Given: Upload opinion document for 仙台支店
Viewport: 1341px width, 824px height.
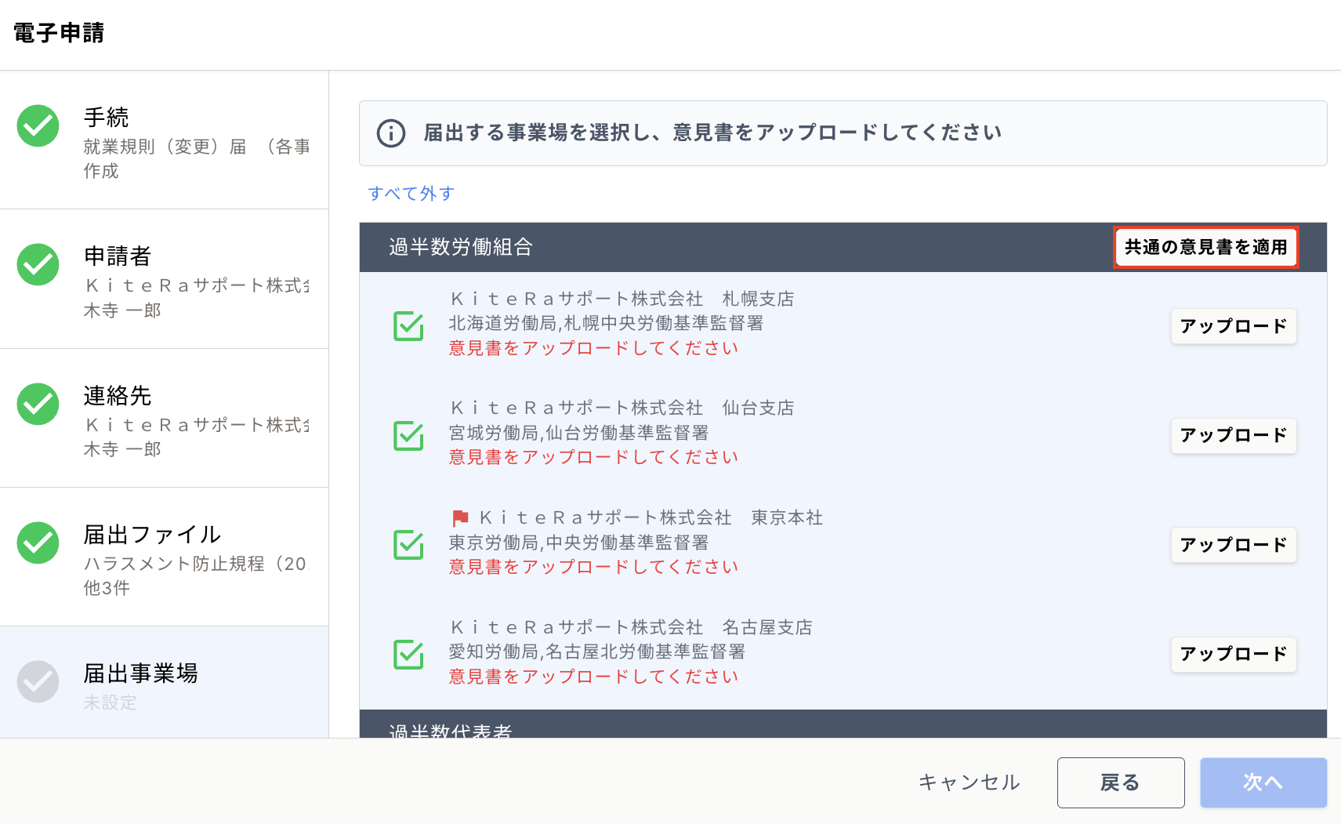Looking at the screenshot, I should [1234, 435].
